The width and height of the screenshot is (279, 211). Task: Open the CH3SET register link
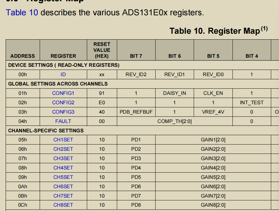[x=63, y=158]
